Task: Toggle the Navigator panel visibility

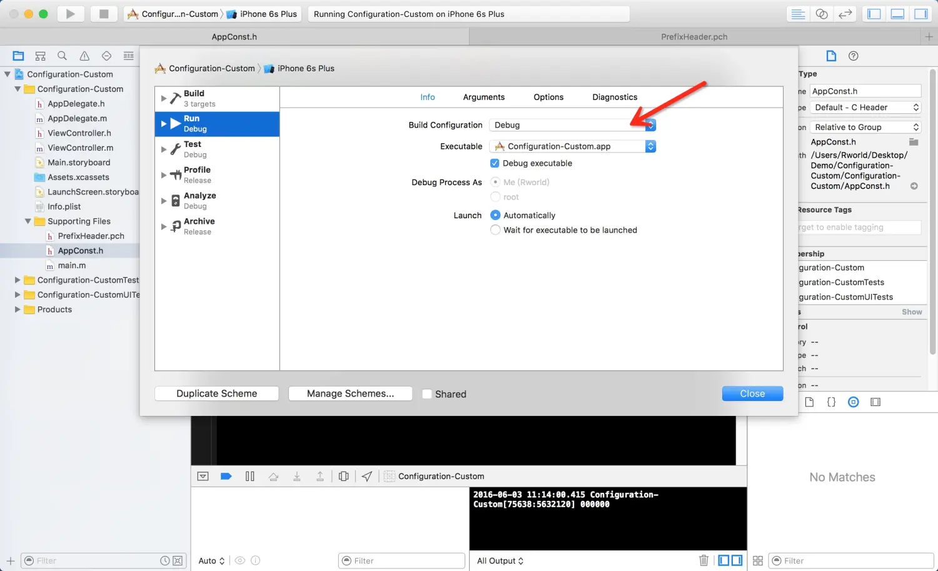Action: coord(874,14)
